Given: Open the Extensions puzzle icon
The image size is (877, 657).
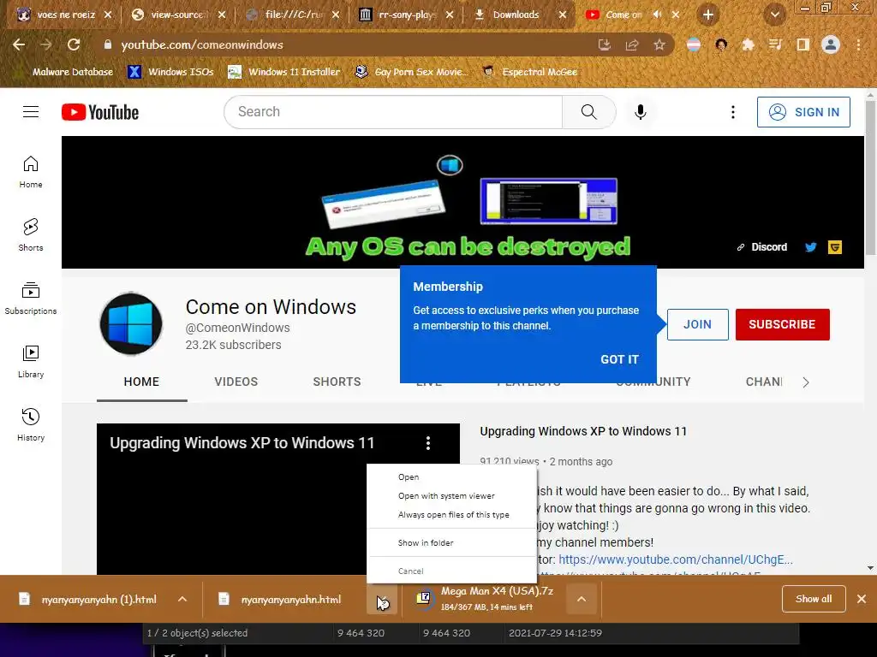Looking at the screenshot, I should pos(748,44).
